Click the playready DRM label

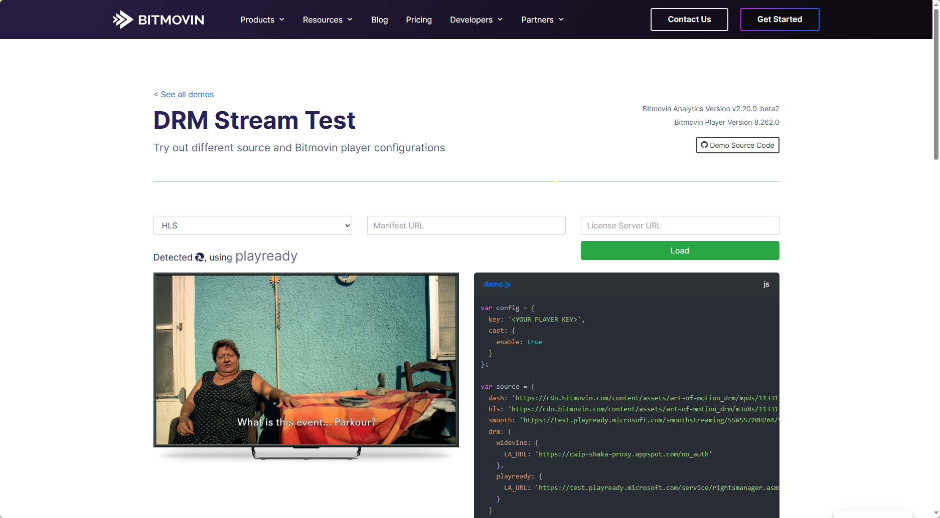(266, 256)
